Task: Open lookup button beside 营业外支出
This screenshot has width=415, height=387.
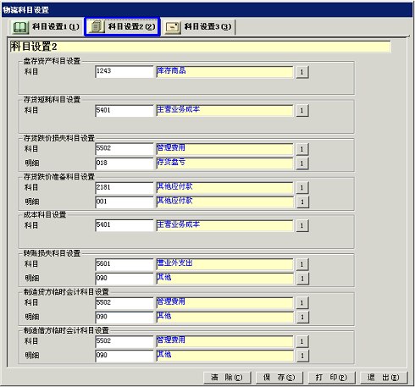Action: pos(302,264)
